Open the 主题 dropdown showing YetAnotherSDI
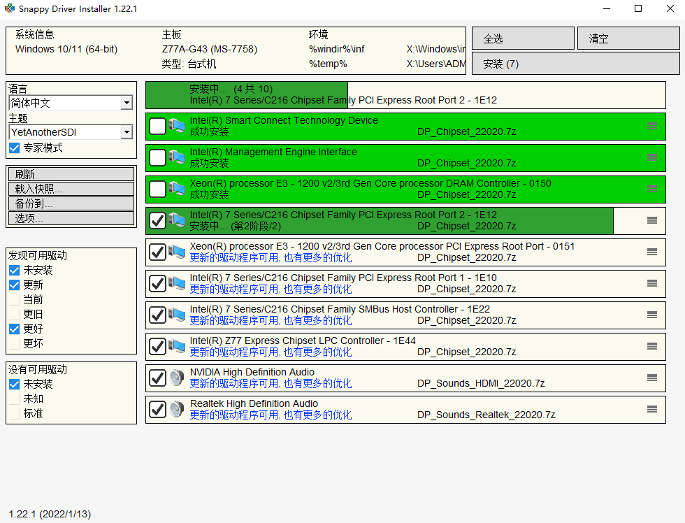The image size is (685, 523). coord(126,132)
